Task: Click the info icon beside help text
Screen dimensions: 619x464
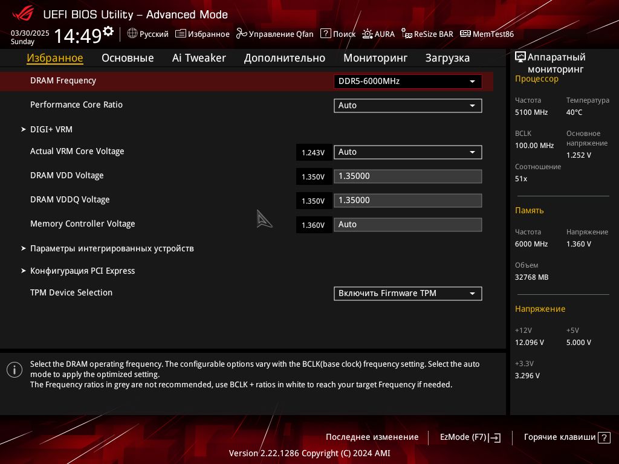Action: [x=15, y=370]
